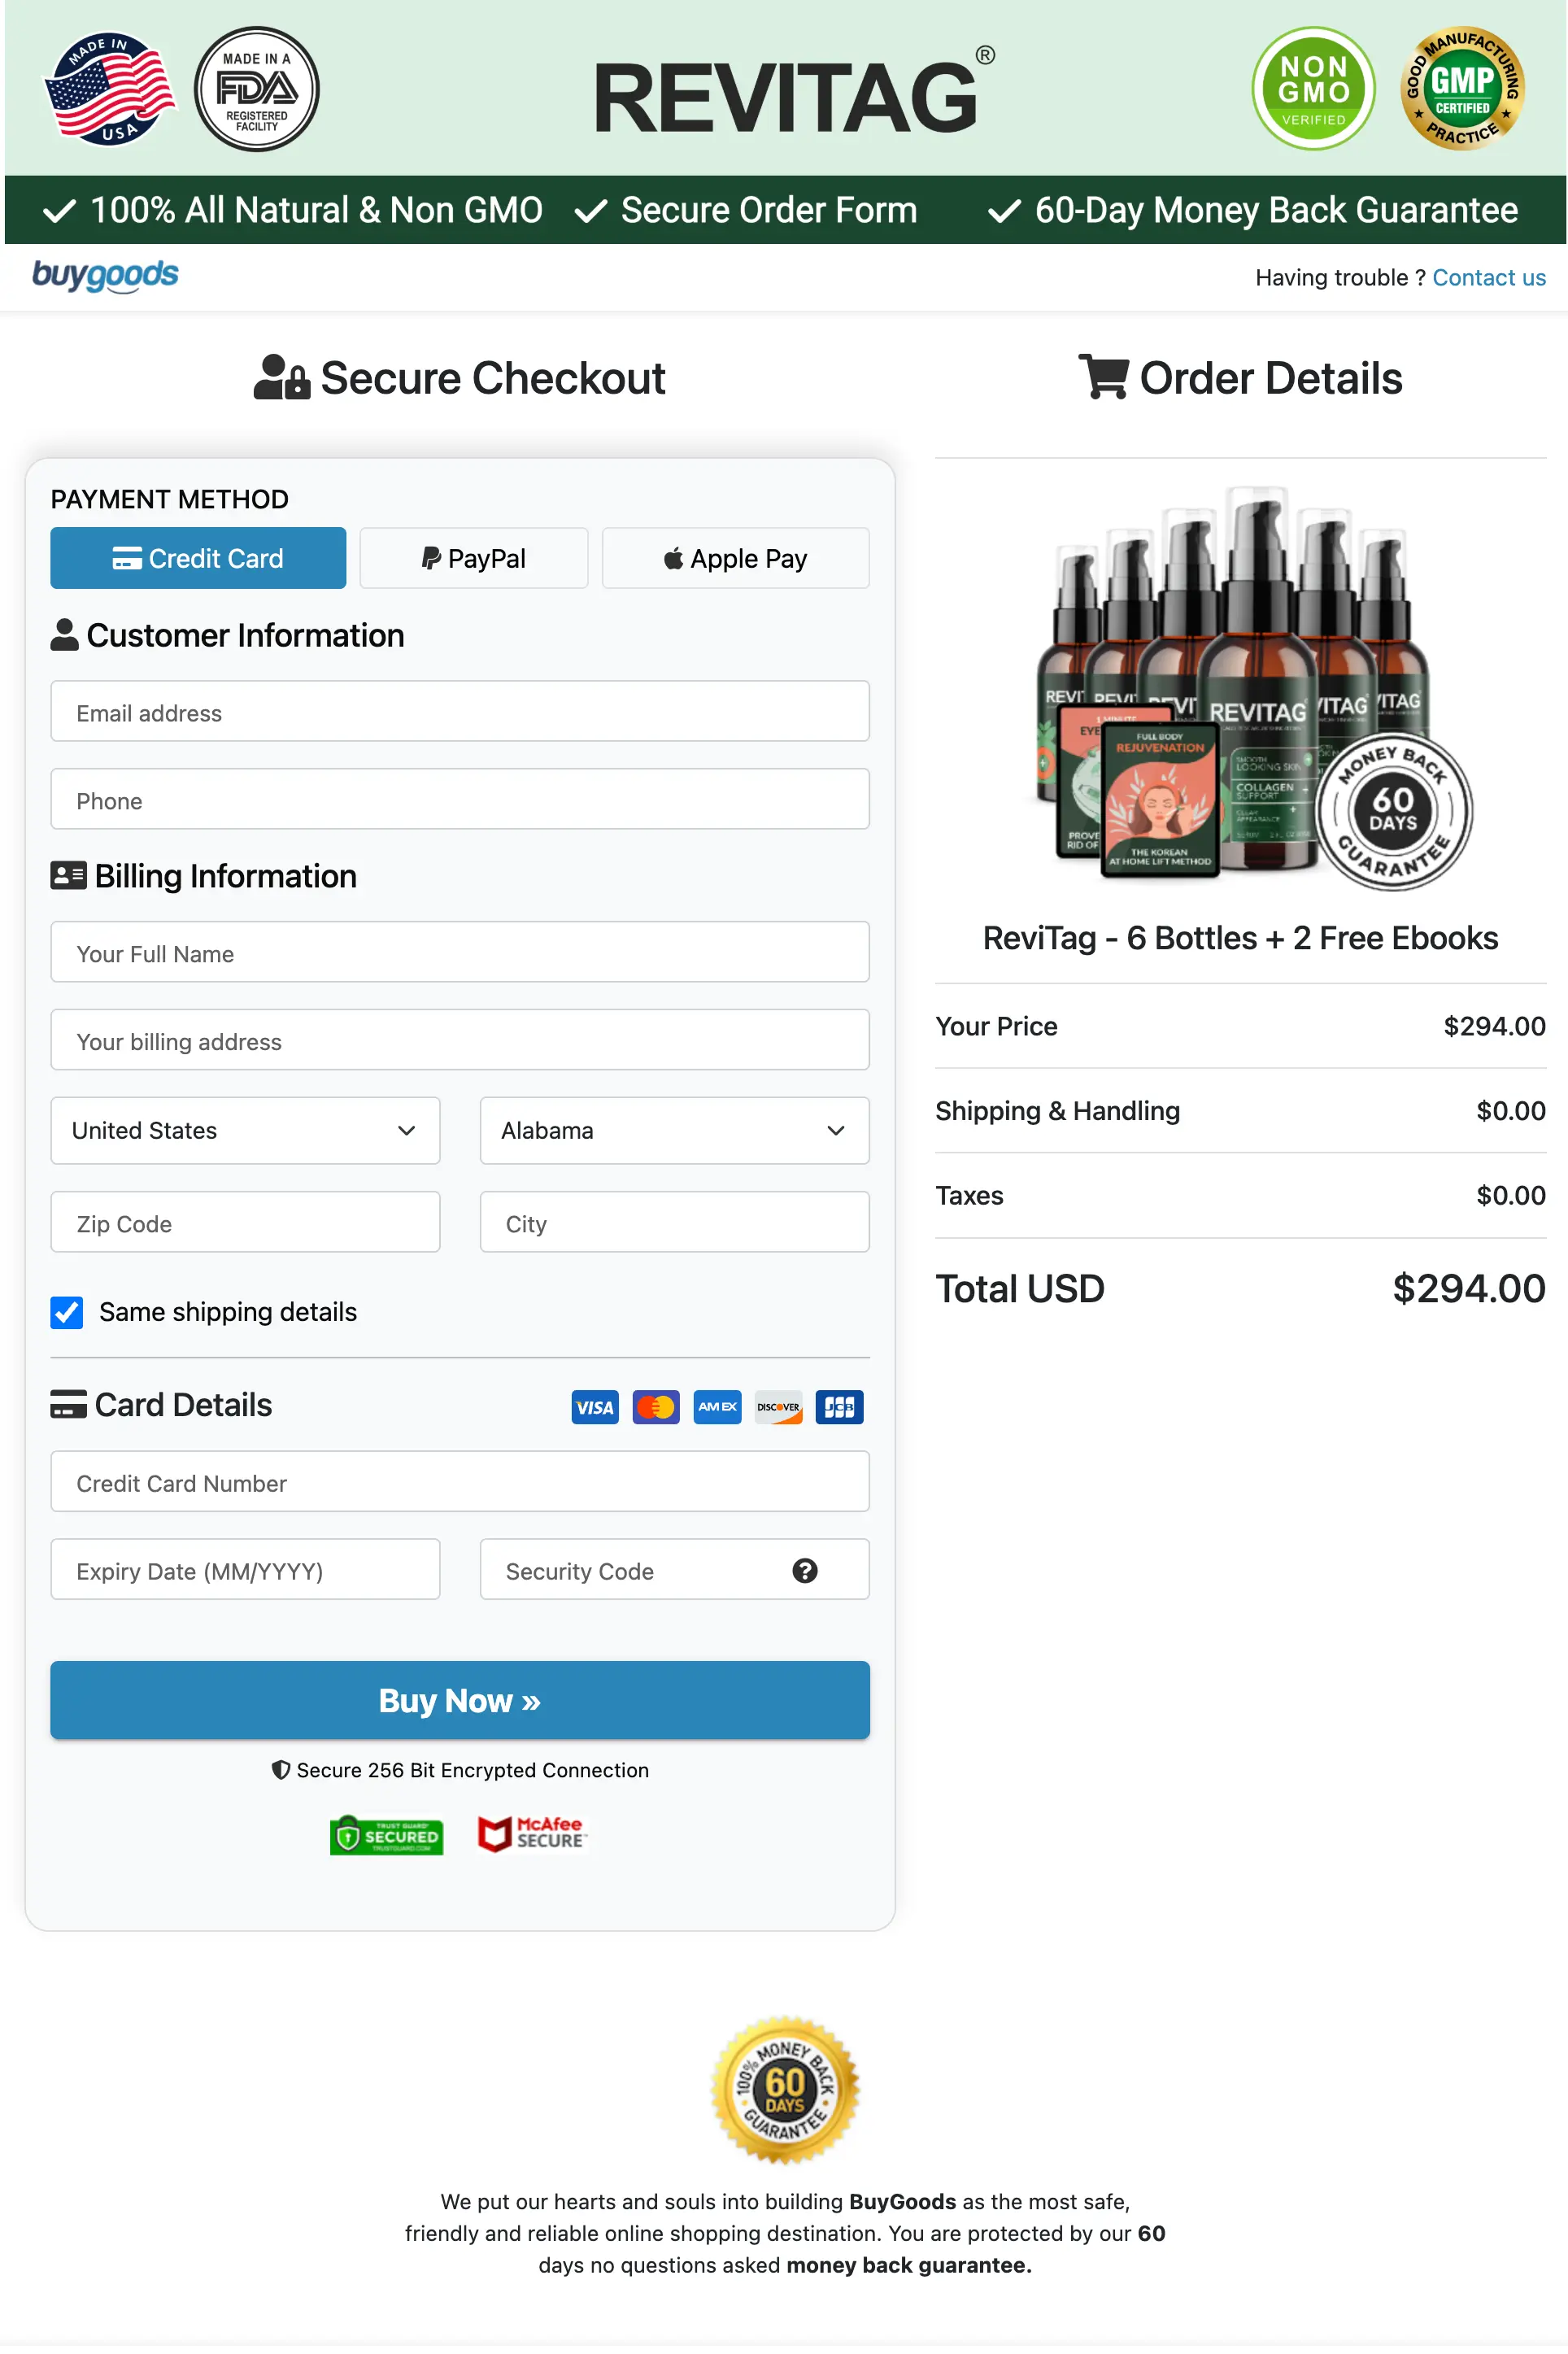Click the McAfee Secure badge
This screenshot has width=1568, height=2354.
tap(532, 1834)
